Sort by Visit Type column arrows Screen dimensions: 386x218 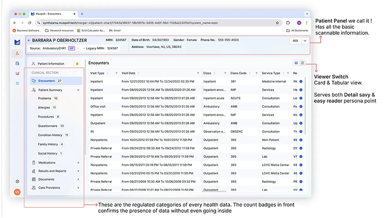click(x=108, y=73)
